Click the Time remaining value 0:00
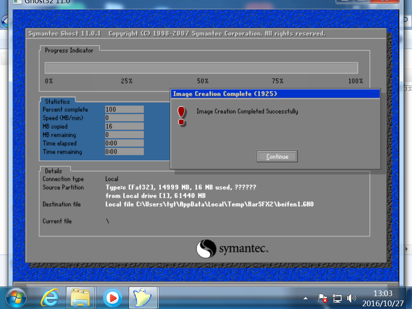 click(124, 151)
